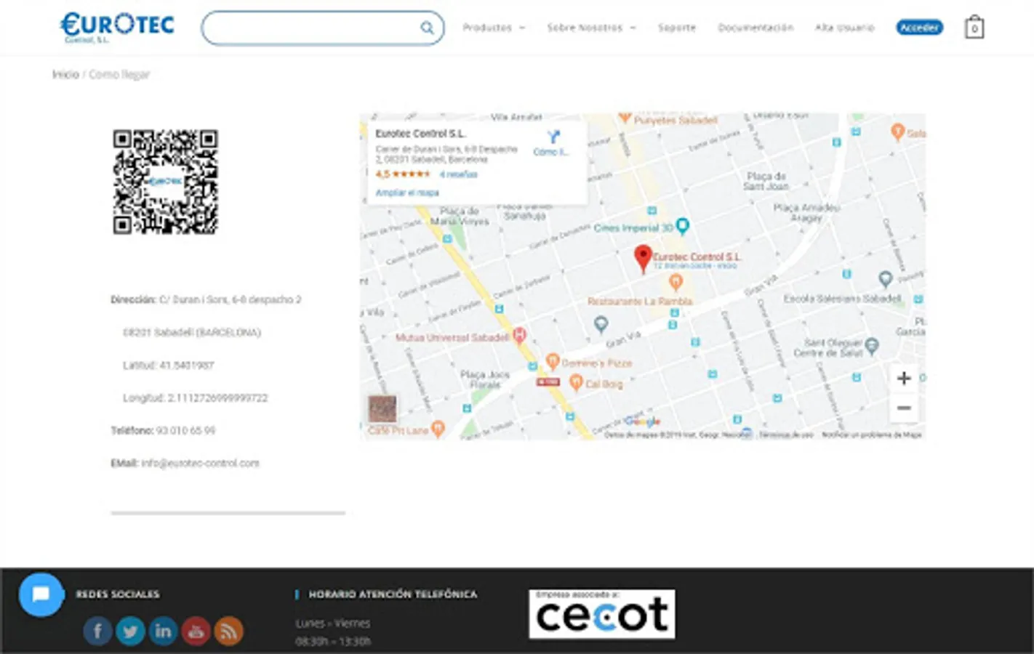Click the Eurotec QR code image
The image size is (1034, 654).
[x=166, y=182]
